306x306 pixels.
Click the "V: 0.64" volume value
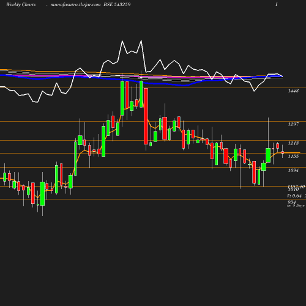point(294,196)
